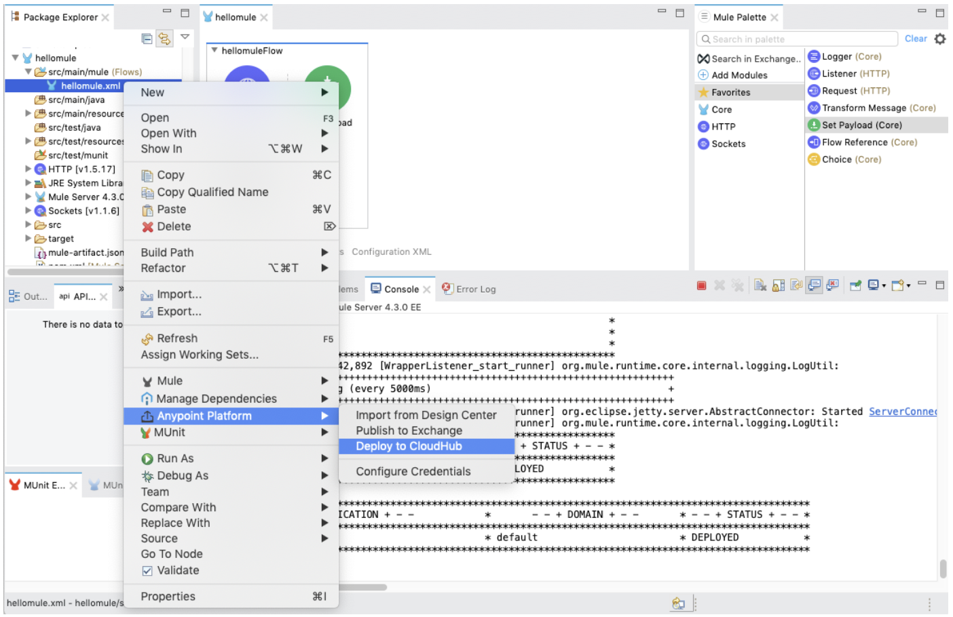This screenshot has width=953, height=617.
Task: Toggle the Scroll Lock console icon
Action: point(778,285)
